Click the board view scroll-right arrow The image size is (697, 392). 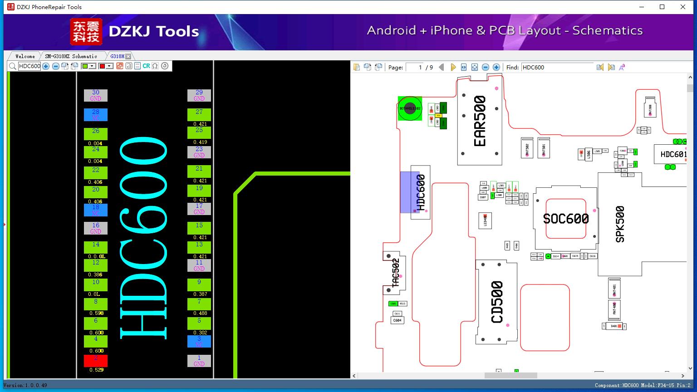coord(682,376)
